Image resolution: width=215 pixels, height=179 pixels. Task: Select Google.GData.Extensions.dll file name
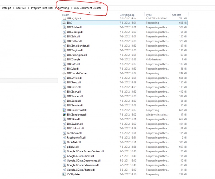point(83,165)
